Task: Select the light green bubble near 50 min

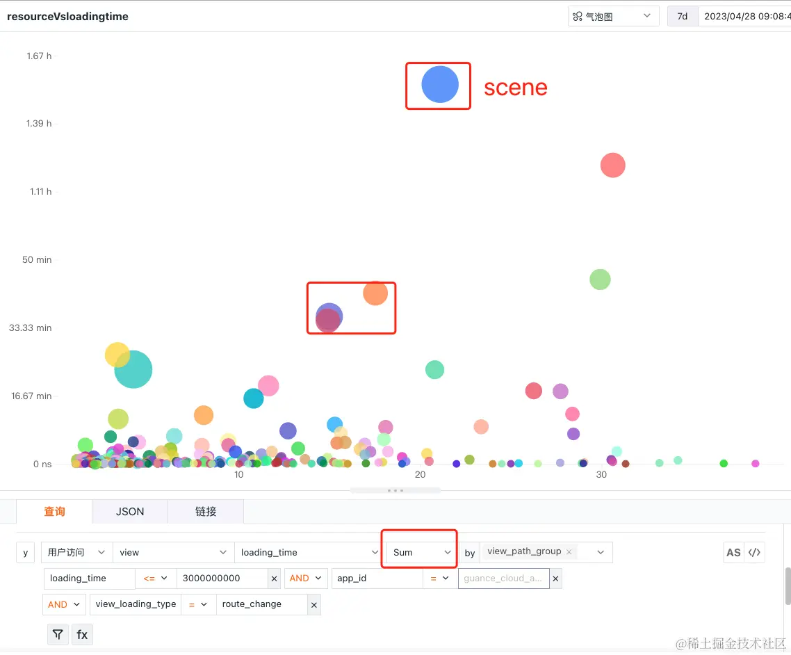Action: 600,279
